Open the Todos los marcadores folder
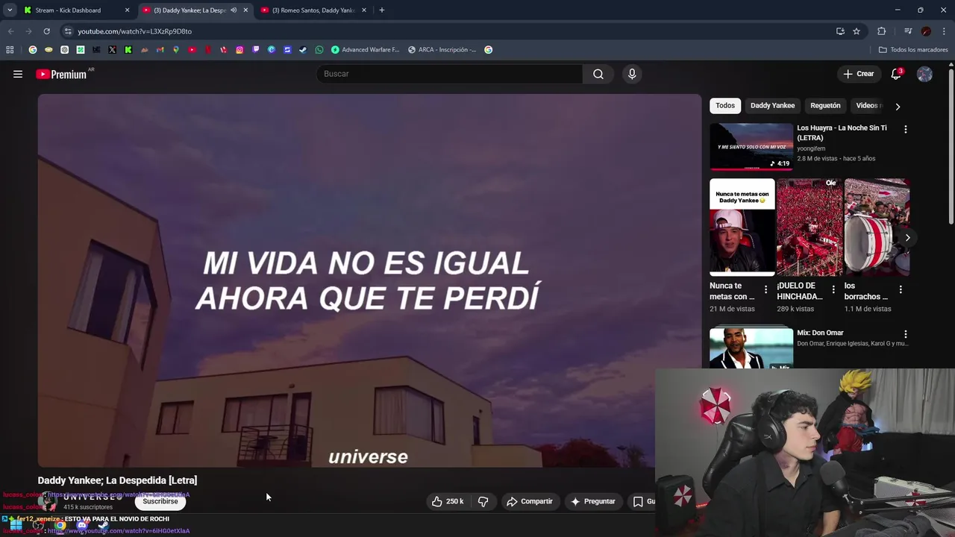Screen dimensions: 955x537 (913, 50)
